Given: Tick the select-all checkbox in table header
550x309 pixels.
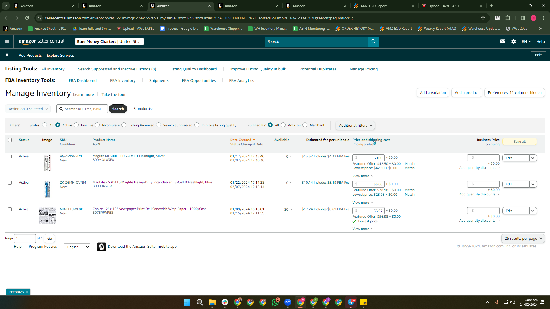Looking at the screenshot, I should (10, 140).
